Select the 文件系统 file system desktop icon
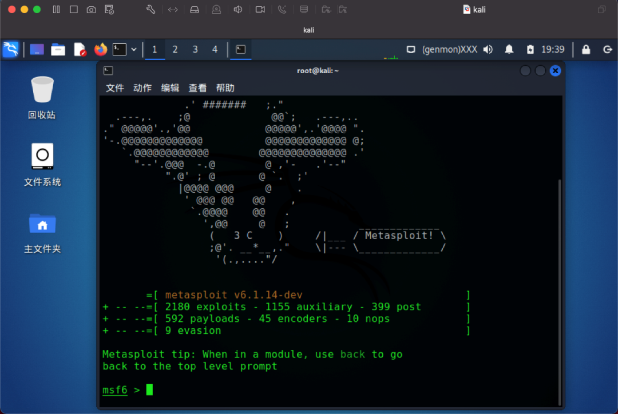This screenshot has width=618, height=414. 42,165
